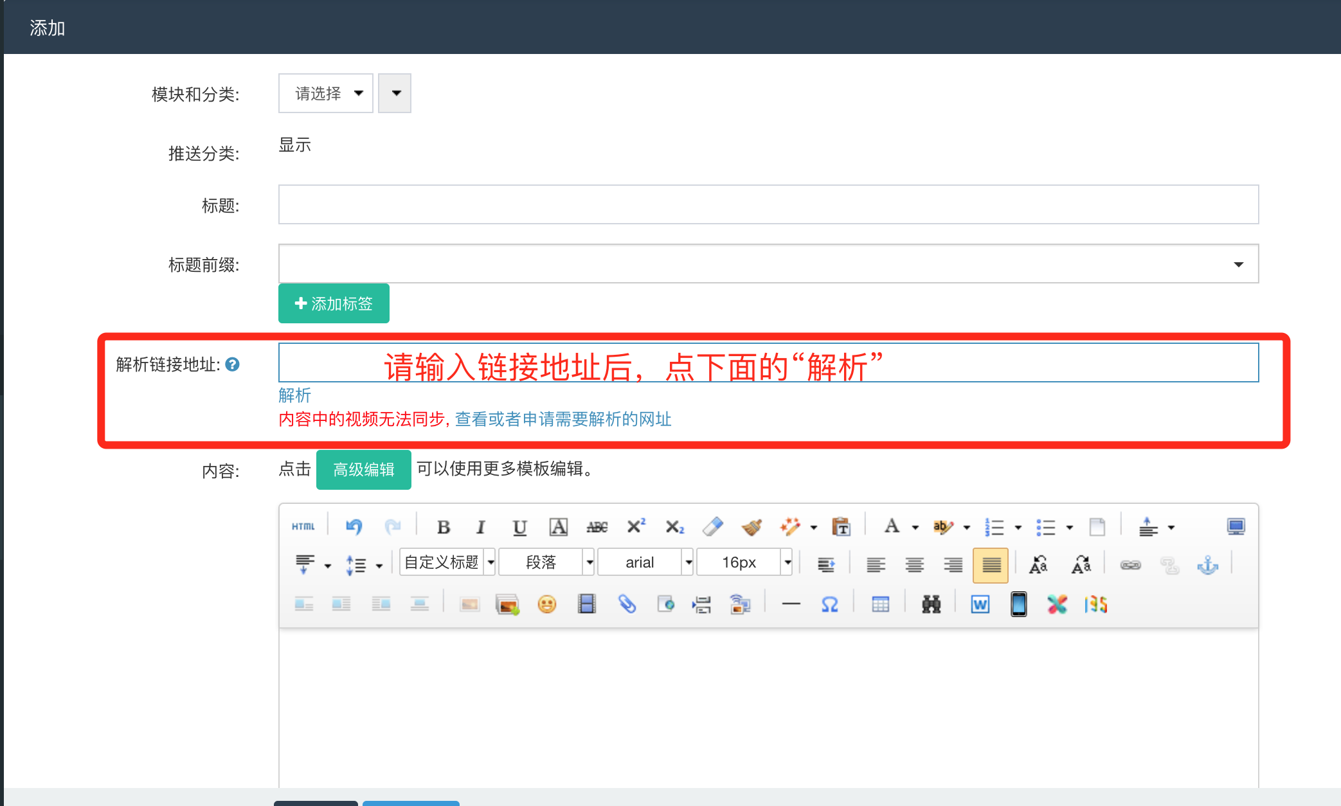The height and width of the screenshot is (806, 1341).
Task: Insert emoticon using the smiley icon
Action: coord(546,604)
